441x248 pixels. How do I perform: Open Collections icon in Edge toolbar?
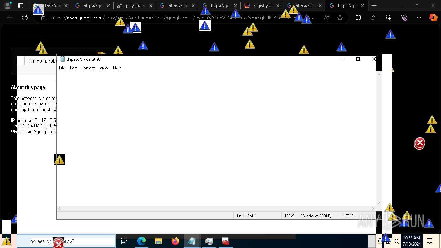(389, 18)
